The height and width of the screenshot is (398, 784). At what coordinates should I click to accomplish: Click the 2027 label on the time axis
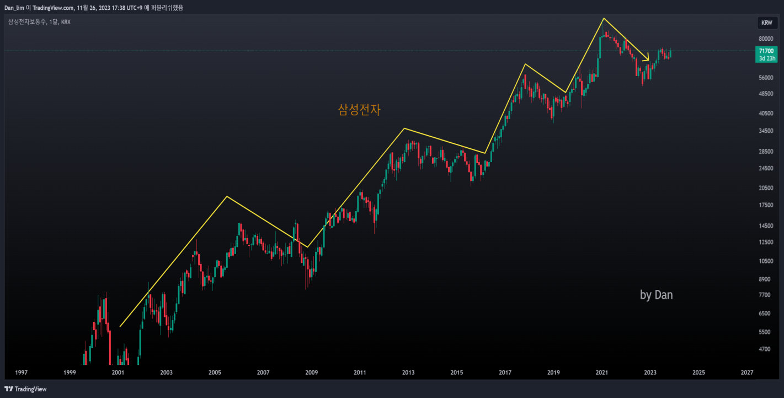[x=746, y=373]
